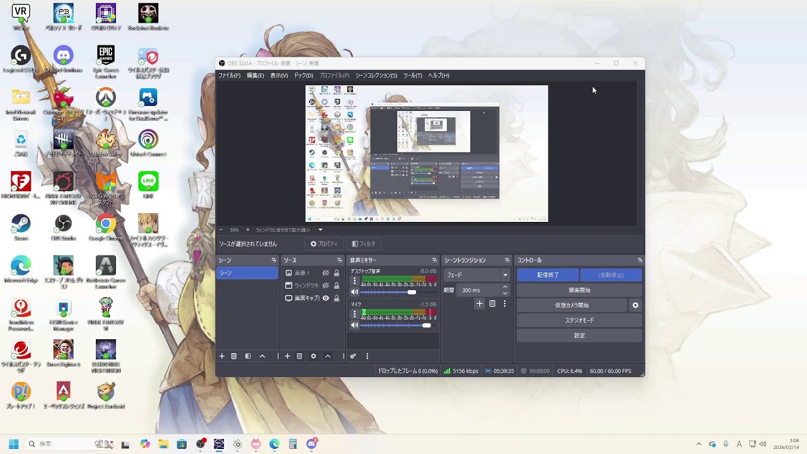807x454 pixels.
Task: Pop out the 音声ミキサー dock
Action: [434, 260]
